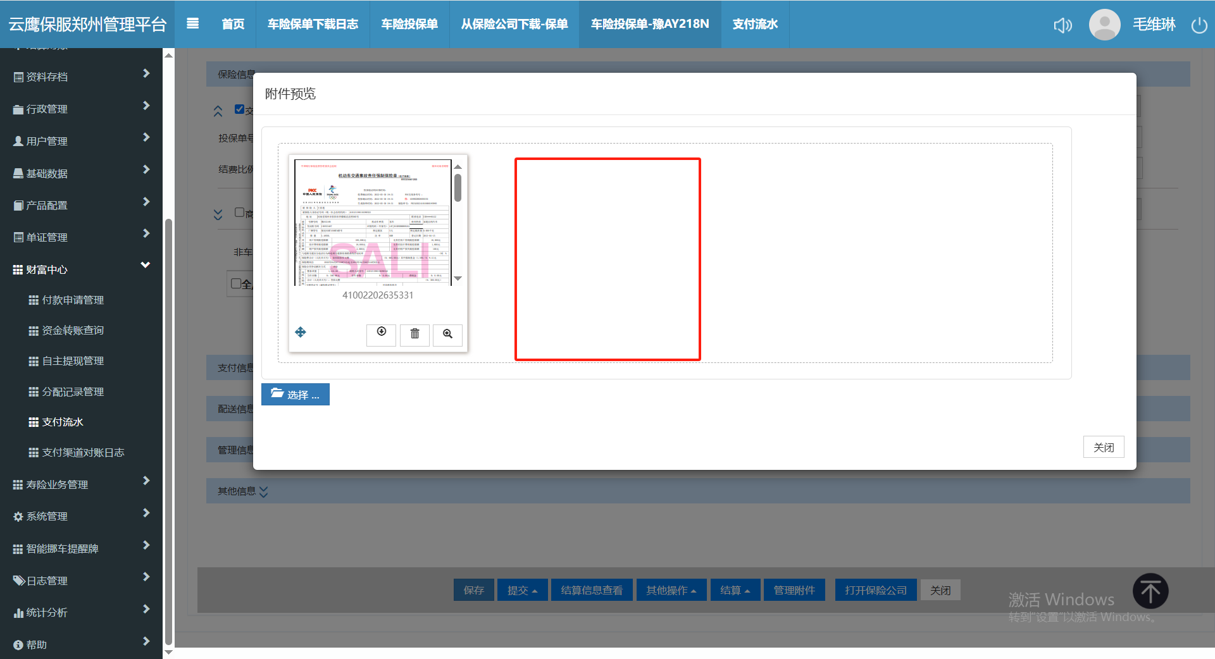Click the 财富中心 grid icon
The width and height of the screenshot is (1215, 659).
18,270
